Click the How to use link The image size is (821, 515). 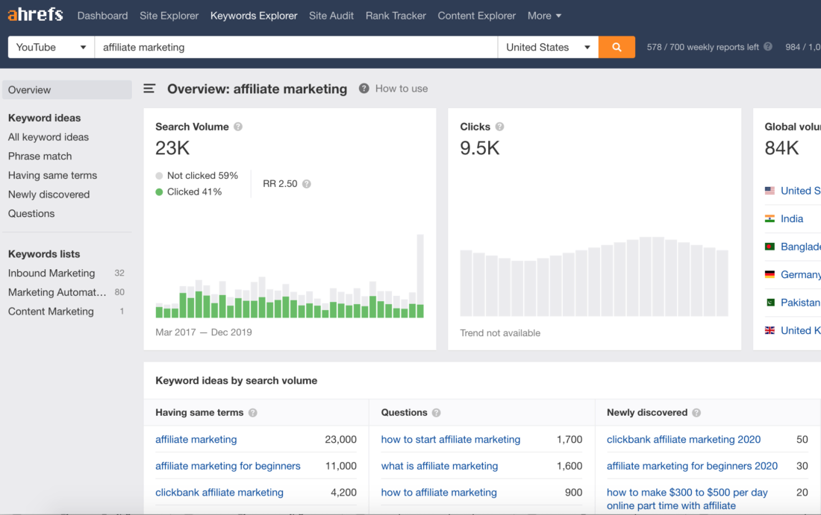point(402,89)
